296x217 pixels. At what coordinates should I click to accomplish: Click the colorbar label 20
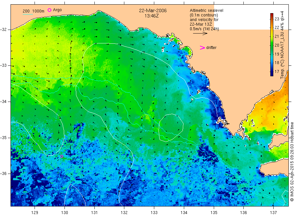click(277, 45)
